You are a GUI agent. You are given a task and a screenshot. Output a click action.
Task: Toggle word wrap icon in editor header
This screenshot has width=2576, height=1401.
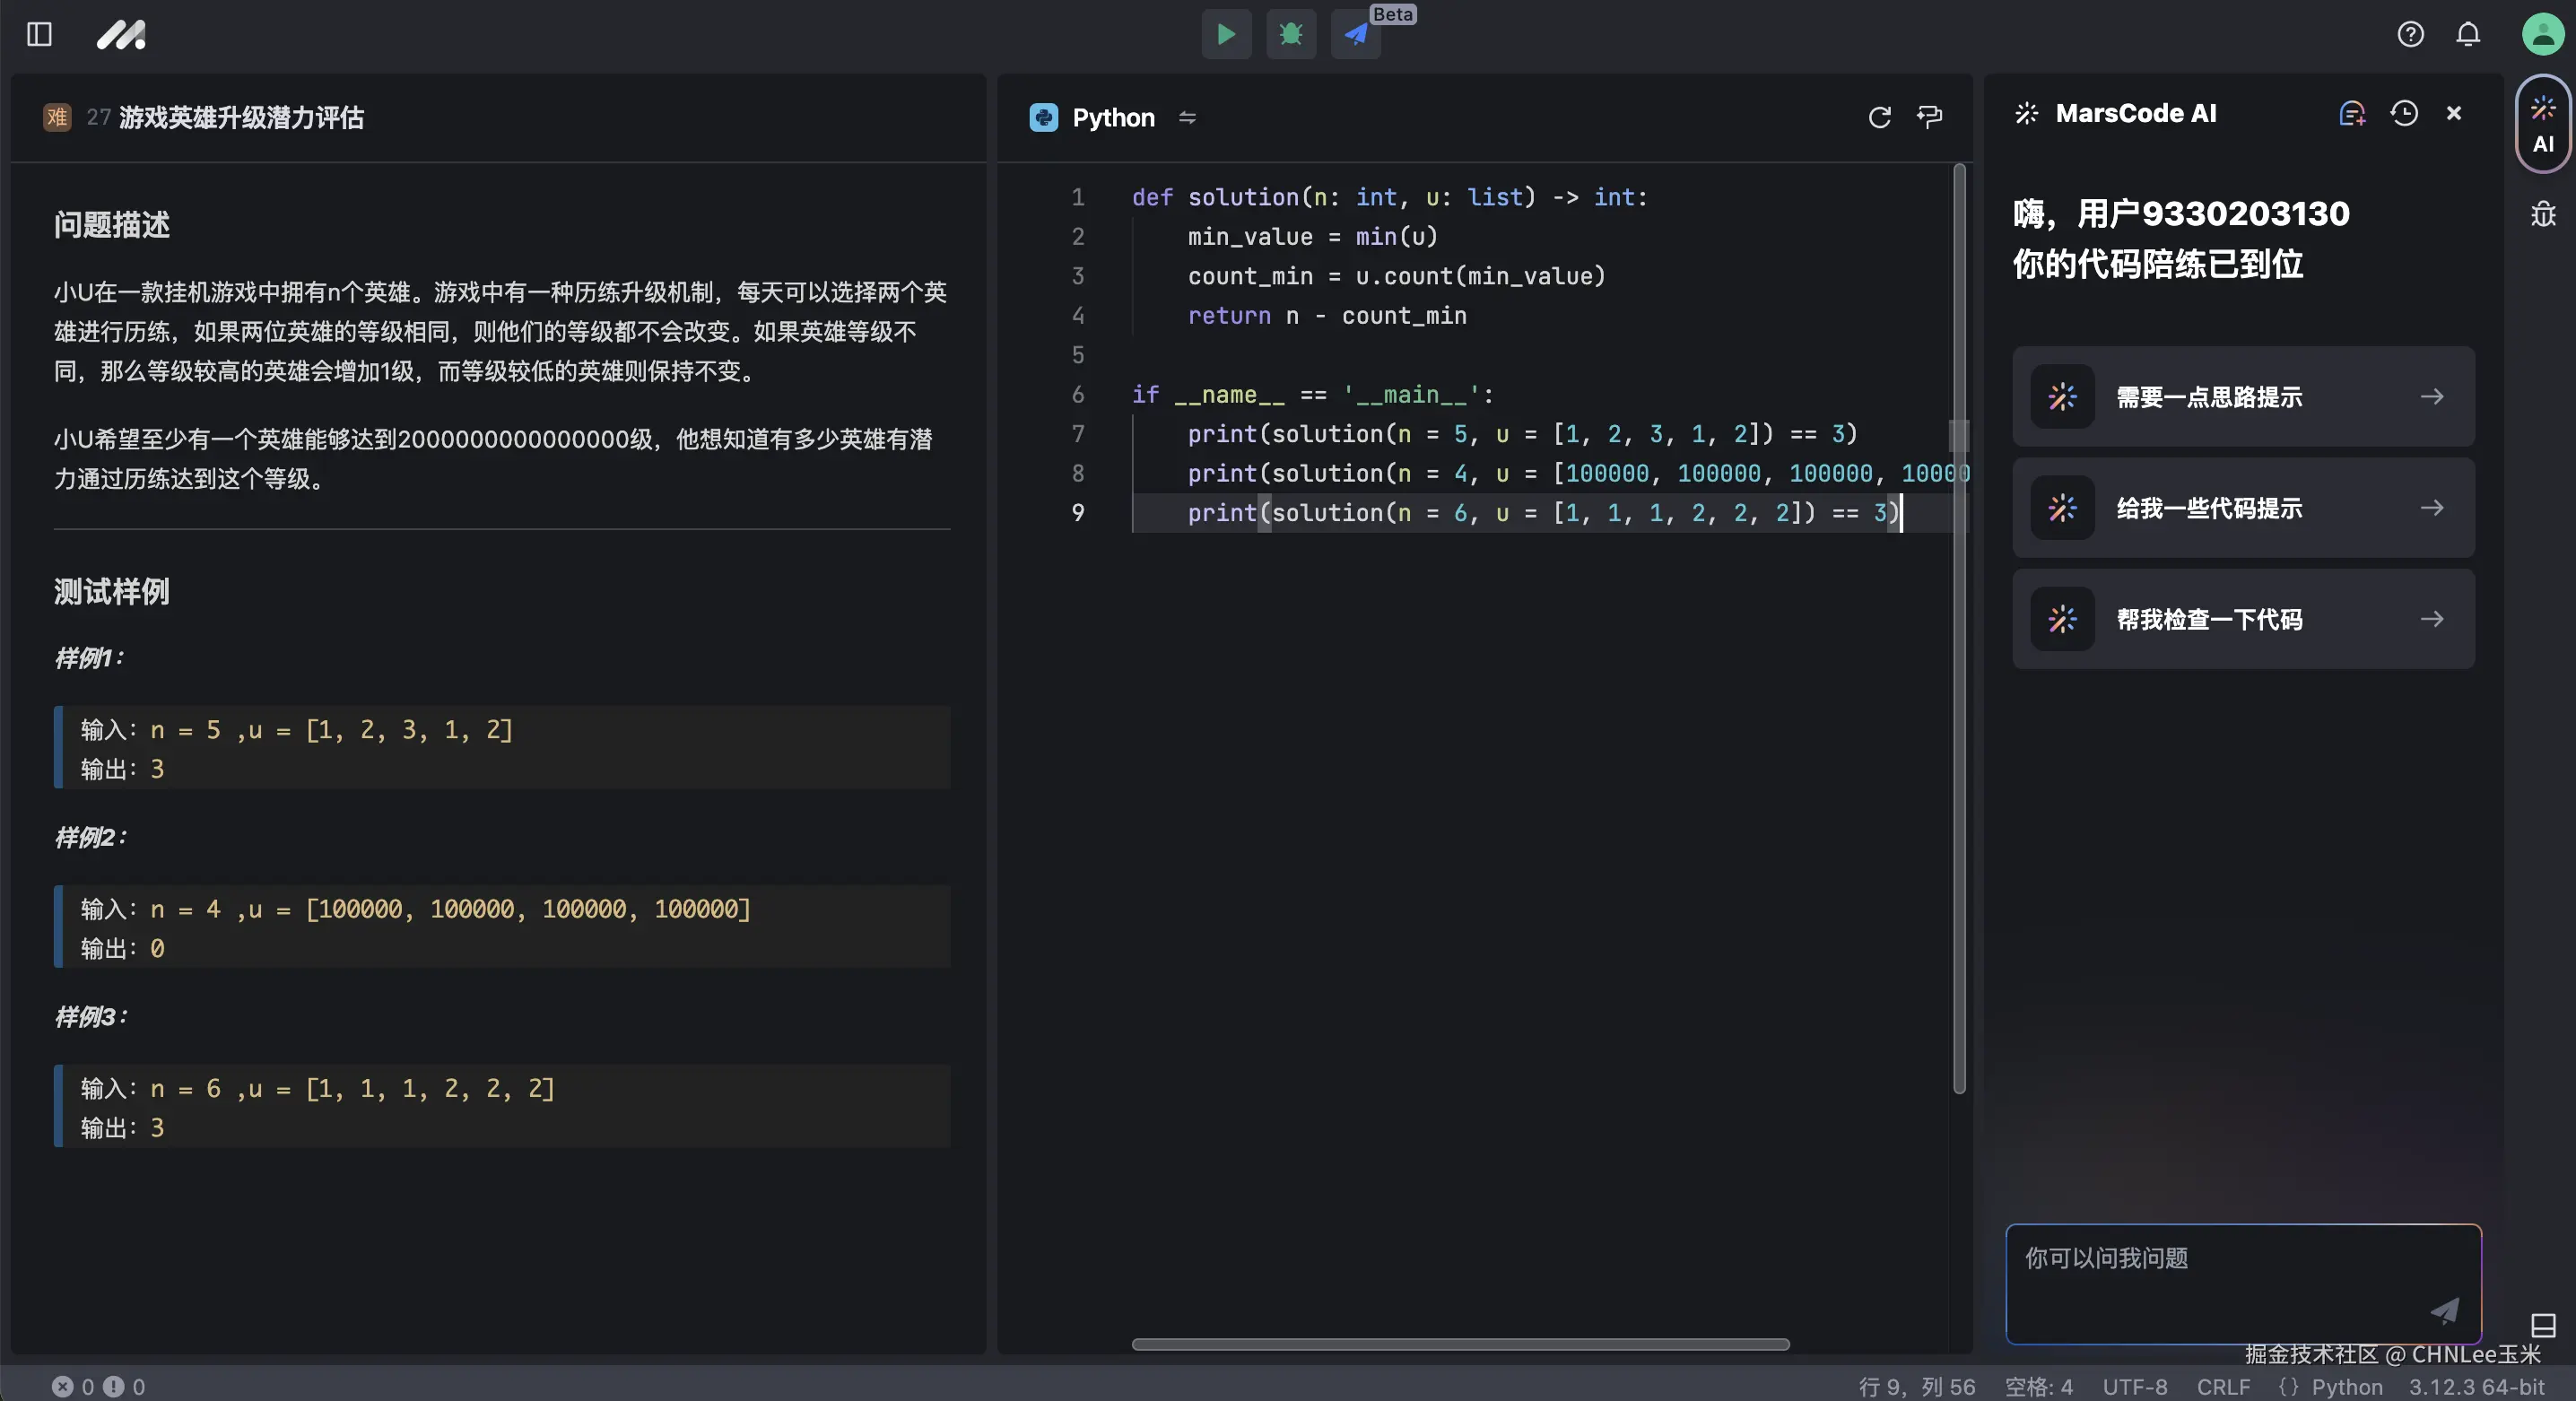point(1929,117)
